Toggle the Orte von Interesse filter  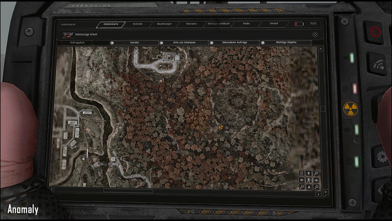184,42
